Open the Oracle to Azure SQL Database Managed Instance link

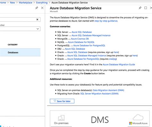(x=87, y=56)
